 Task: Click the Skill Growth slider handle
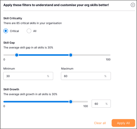click(71, 102)
